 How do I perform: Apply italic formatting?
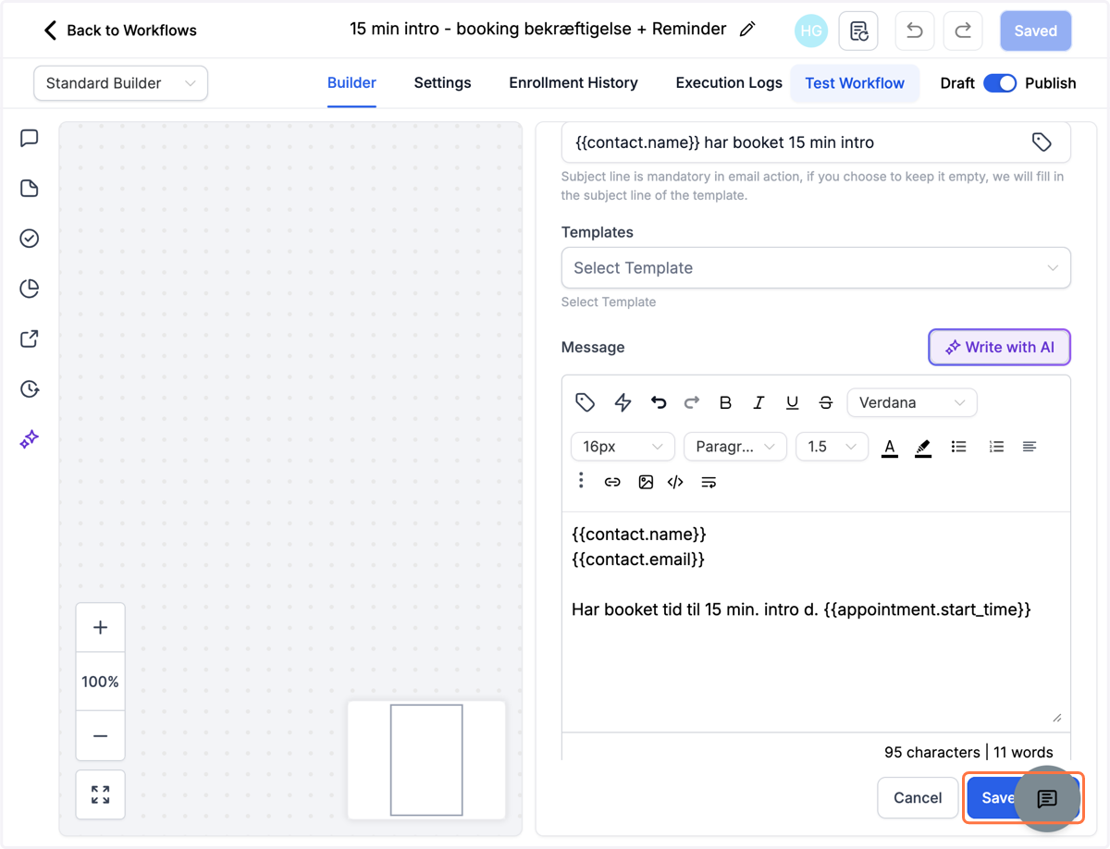pyautogui.click(x=758, y=402)
